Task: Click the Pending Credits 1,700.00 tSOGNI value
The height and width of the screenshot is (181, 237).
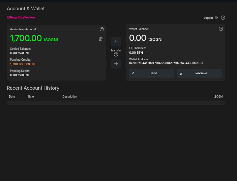Action: pos(22,64)
